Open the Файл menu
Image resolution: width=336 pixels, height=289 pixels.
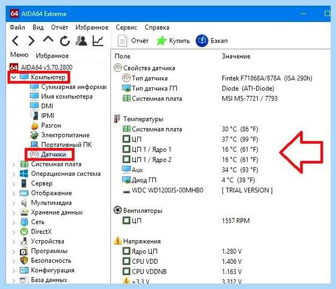[17, 27]
